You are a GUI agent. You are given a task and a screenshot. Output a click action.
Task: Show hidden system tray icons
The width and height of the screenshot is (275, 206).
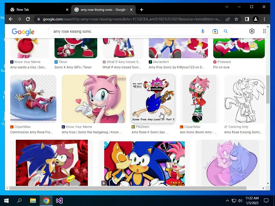tap(227, 201)
